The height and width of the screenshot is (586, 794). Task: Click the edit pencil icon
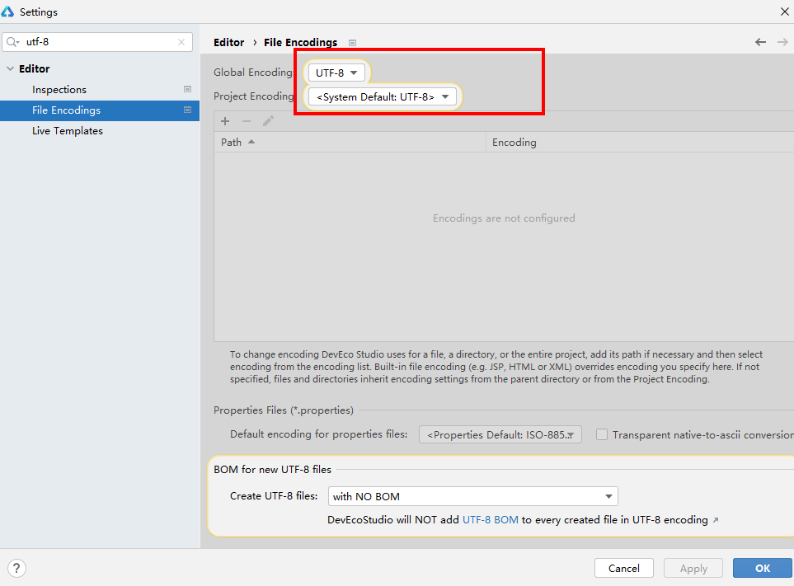[x=269, y=121]
